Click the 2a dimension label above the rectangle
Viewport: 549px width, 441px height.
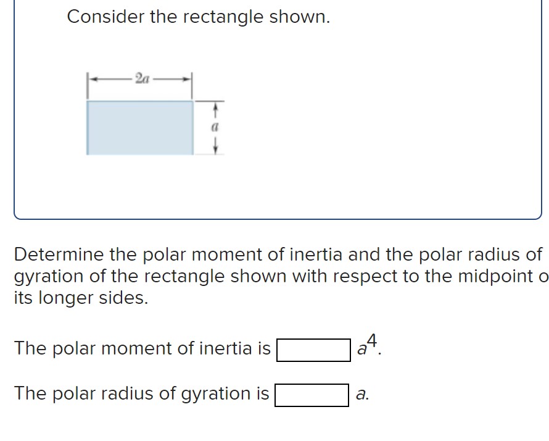[141, 77]
